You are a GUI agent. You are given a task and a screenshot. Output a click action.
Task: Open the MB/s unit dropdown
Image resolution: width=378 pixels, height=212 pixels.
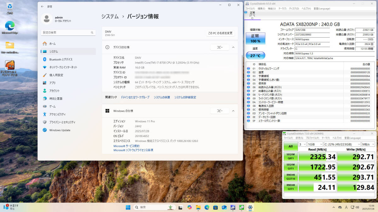tap(369, 144)
